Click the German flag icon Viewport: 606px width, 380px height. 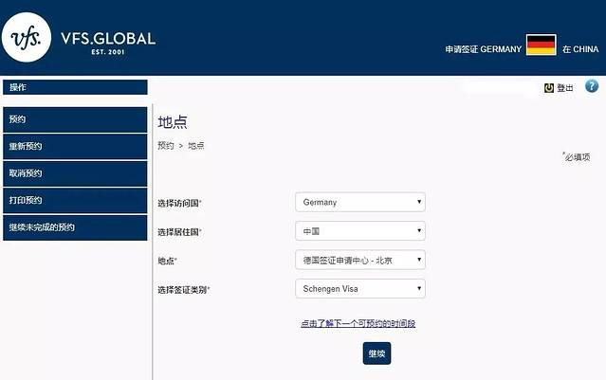[542, 45]
